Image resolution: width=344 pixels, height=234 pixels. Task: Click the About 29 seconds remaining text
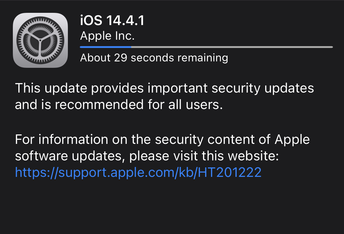(154, 58)
